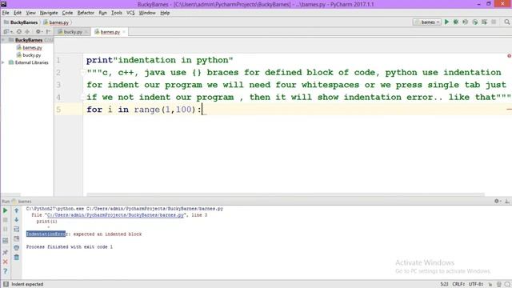This screenshot has height=288, width=512.
Task: Open the Refactor menu
Action: (86, 13)
